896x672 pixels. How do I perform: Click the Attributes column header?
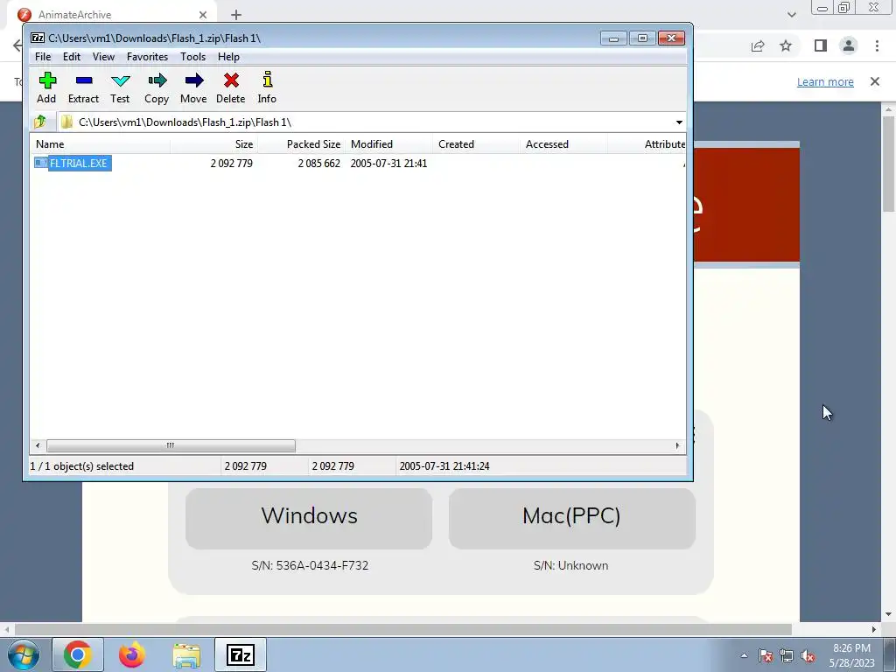click(x=647, y=144)
